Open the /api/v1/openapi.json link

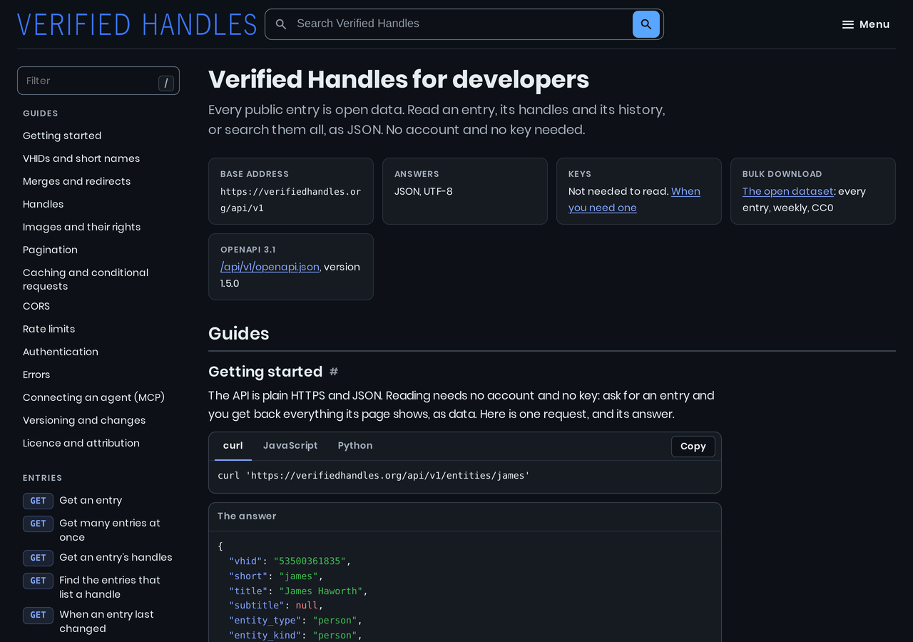(x=270, y=267)
